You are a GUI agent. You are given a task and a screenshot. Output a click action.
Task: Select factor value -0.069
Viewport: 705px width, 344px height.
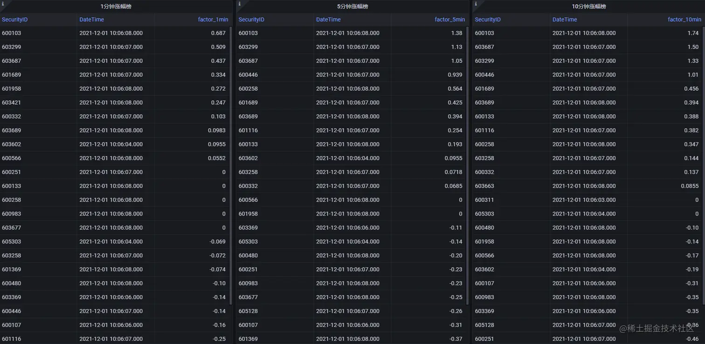[217, 242]
